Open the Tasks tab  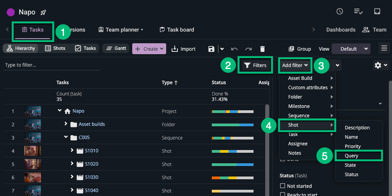pos(33,30)
